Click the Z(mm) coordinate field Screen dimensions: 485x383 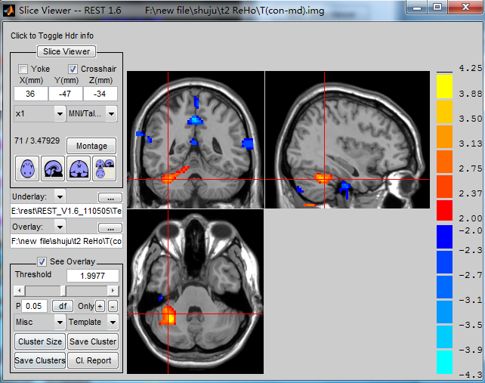tap(100, 94)
